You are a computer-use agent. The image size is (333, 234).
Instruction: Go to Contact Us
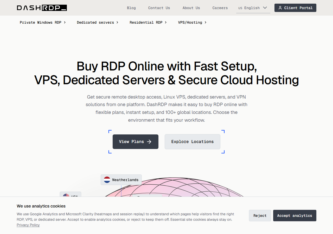point(159,8)
